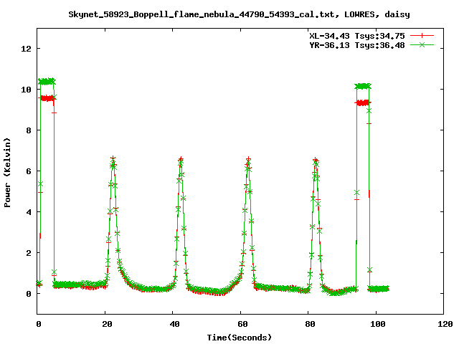
Task: Select the legend entry XL-34.43 Tsys:34.75
Action: 357,36
